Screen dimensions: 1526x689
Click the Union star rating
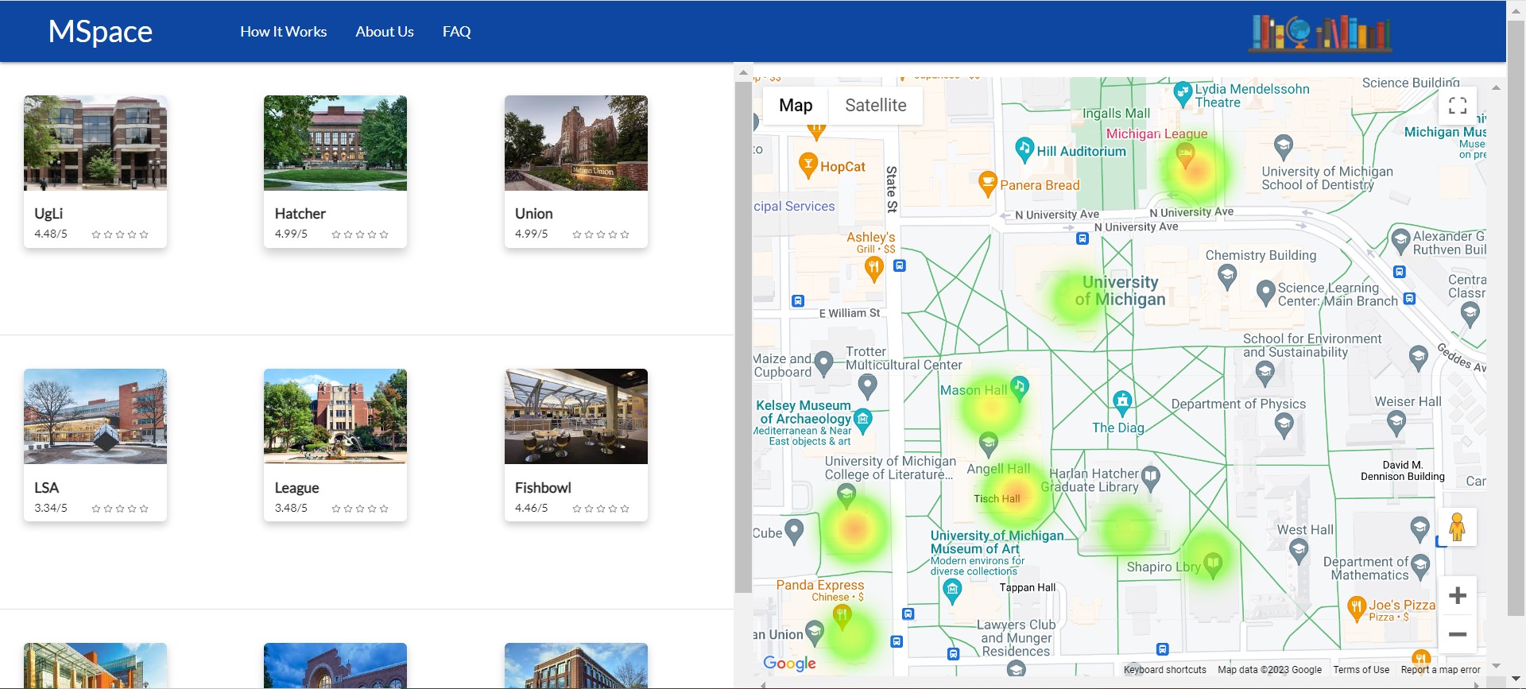point(601,234)
